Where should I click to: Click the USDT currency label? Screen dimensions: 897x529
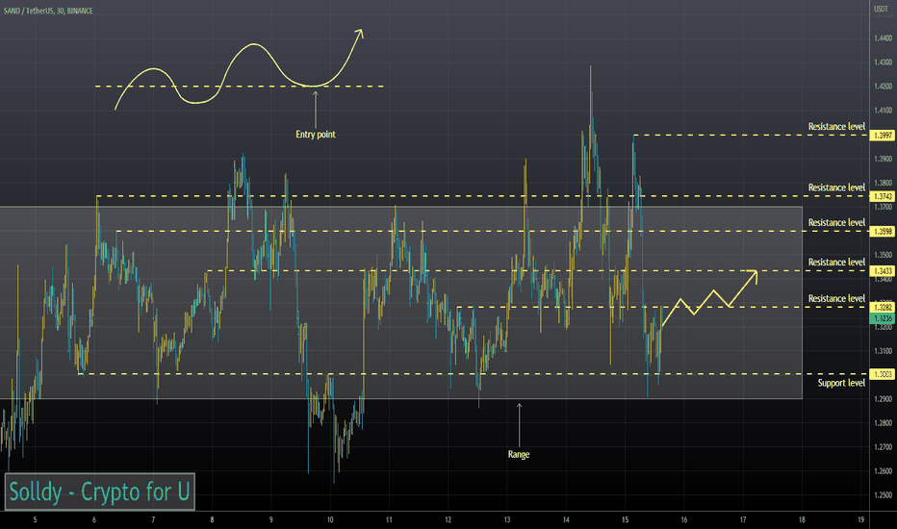click(881, 10)
